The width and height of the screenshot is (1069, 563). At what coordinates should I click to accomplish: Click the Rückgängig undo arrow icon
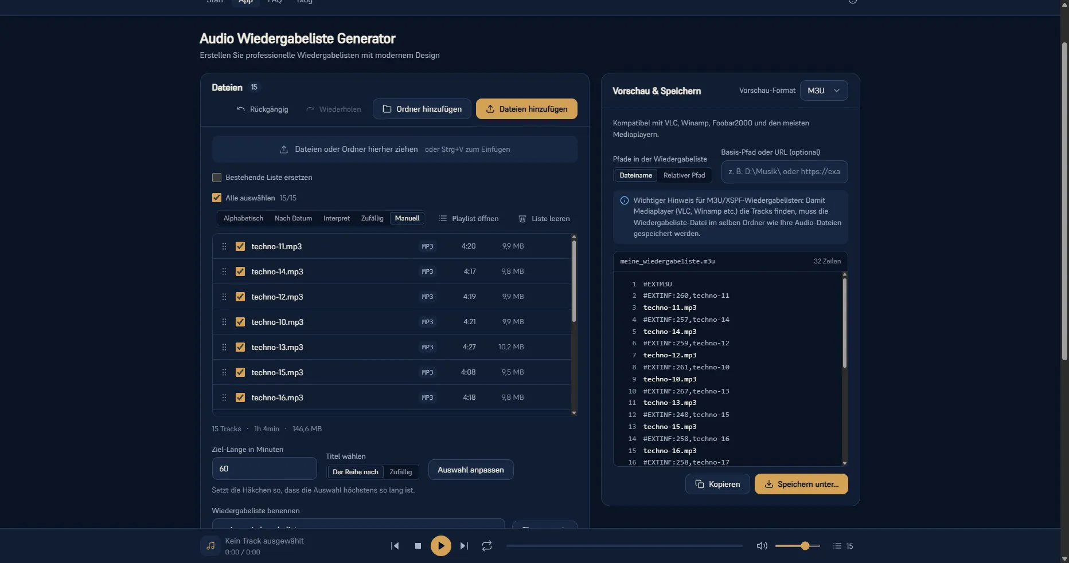tap(241, 109)
